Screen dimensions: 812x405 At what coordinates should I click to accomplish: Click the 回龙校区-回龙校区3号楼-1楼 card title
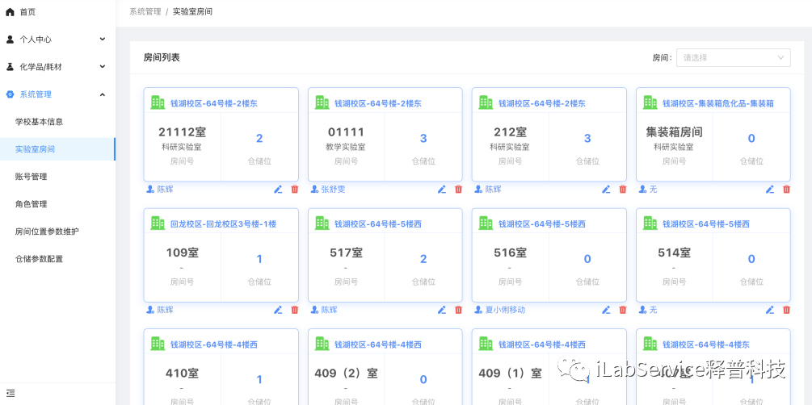pyautogui.click(x=223, y=224)
